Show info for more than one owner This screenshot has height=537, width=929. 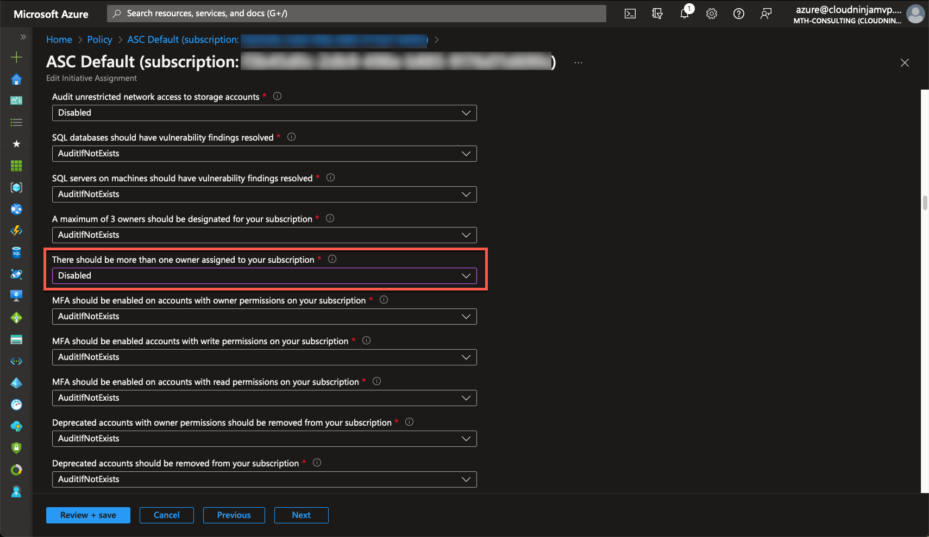[332, 259]
